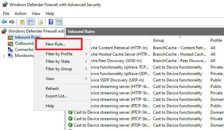Sort by the Profile column header
The height and width of the screenshot is (130, 224).
tap(216, 40)
